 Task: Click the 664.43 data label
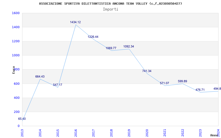[x=40, y=77]
